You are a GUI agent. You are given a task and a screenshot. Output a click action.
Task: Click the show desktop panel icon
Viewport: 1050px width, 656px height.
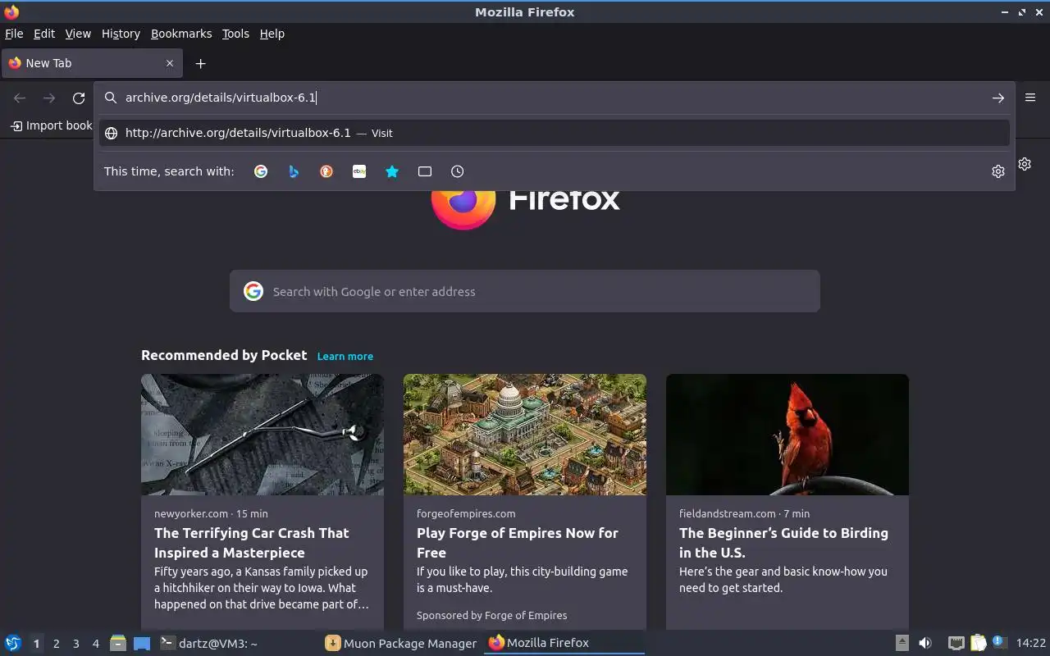(x=142, y=643)
